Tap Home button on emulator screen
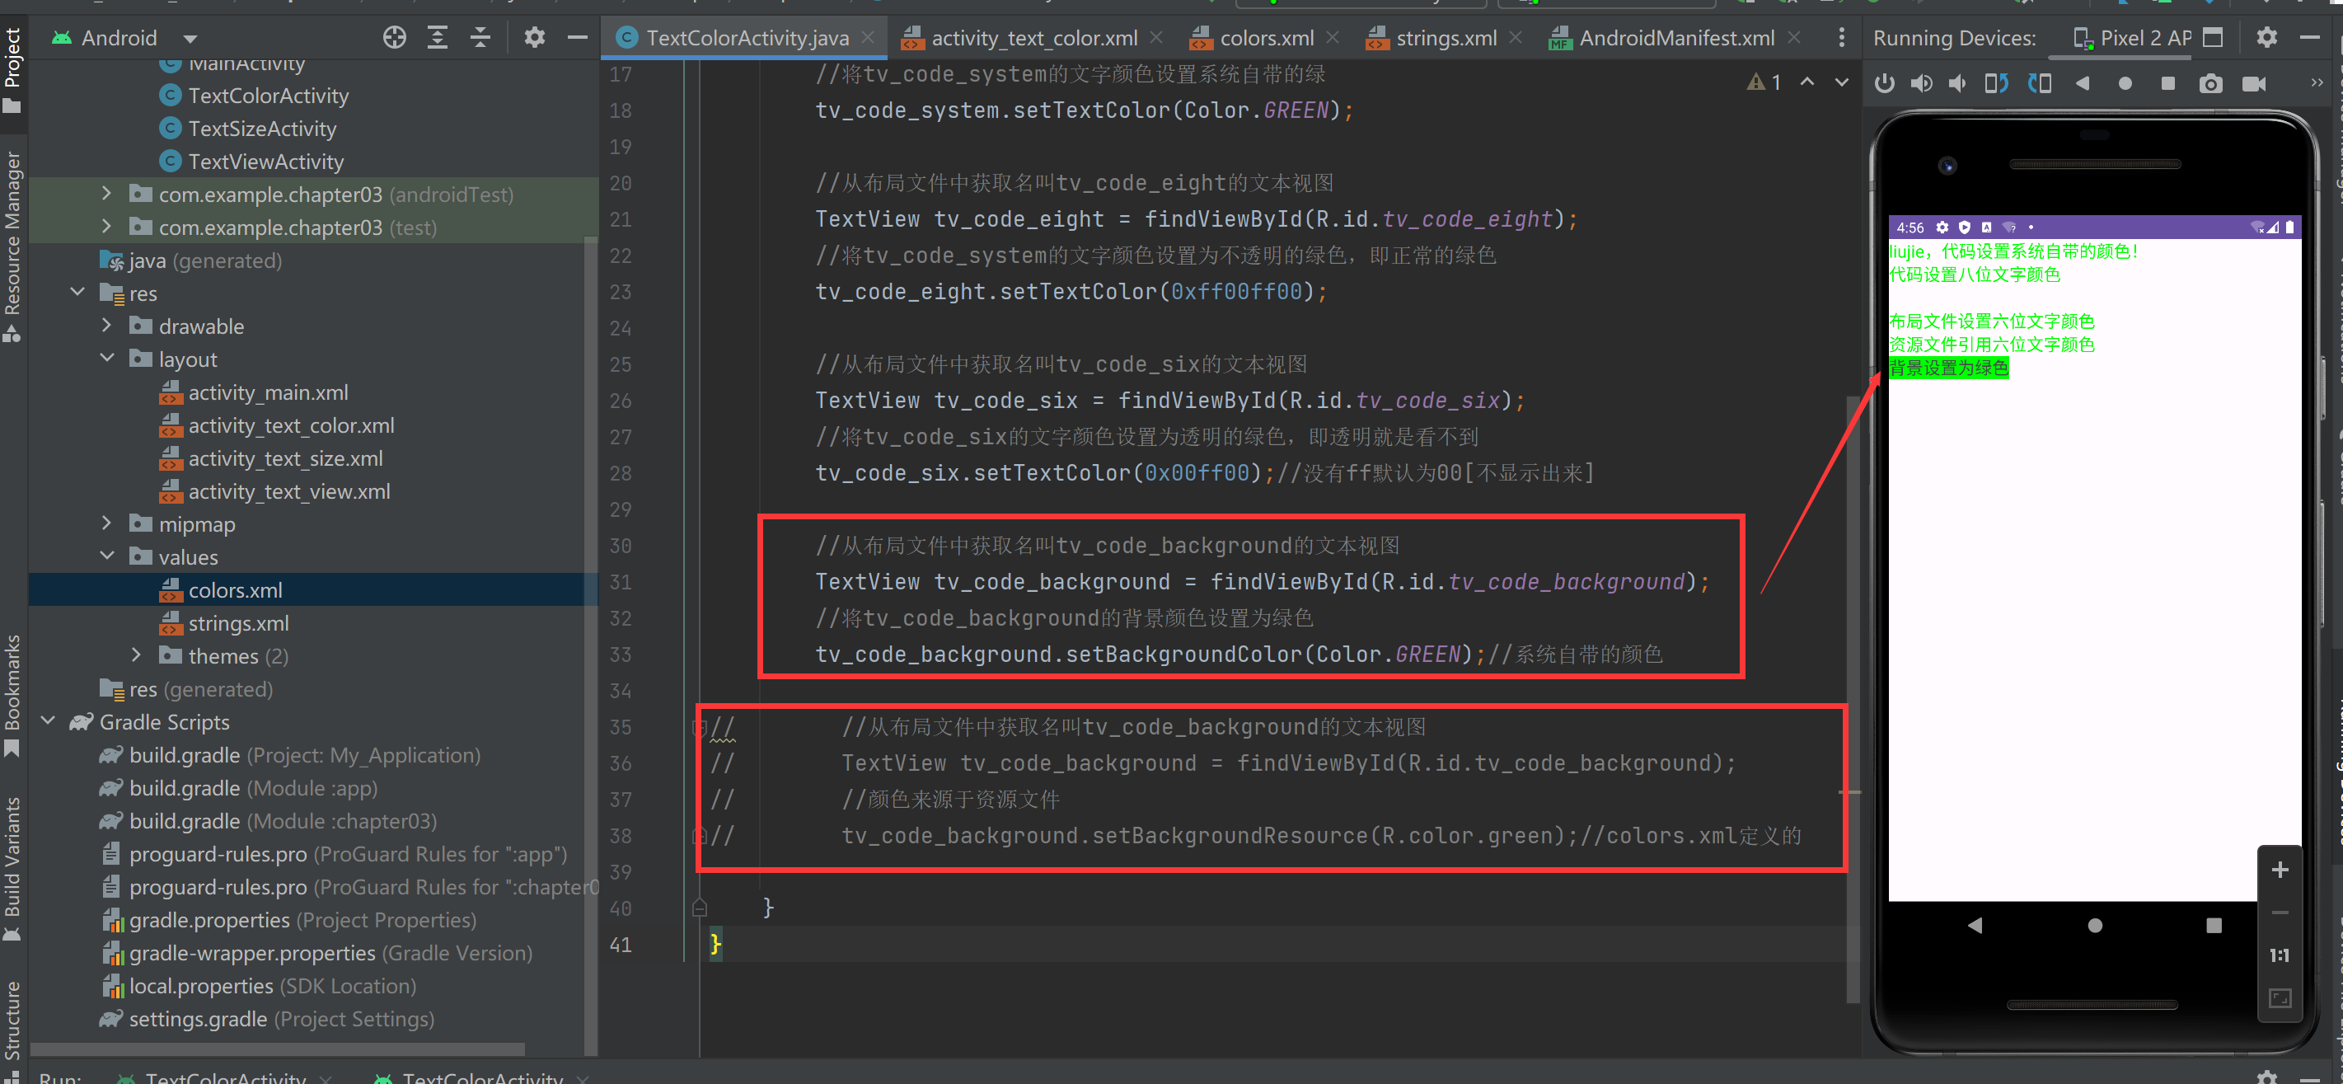 2095,926
